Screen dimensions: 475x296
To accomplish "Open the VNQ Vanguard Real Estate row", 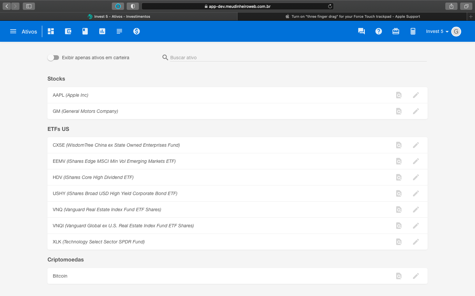I will coord(107,210).
